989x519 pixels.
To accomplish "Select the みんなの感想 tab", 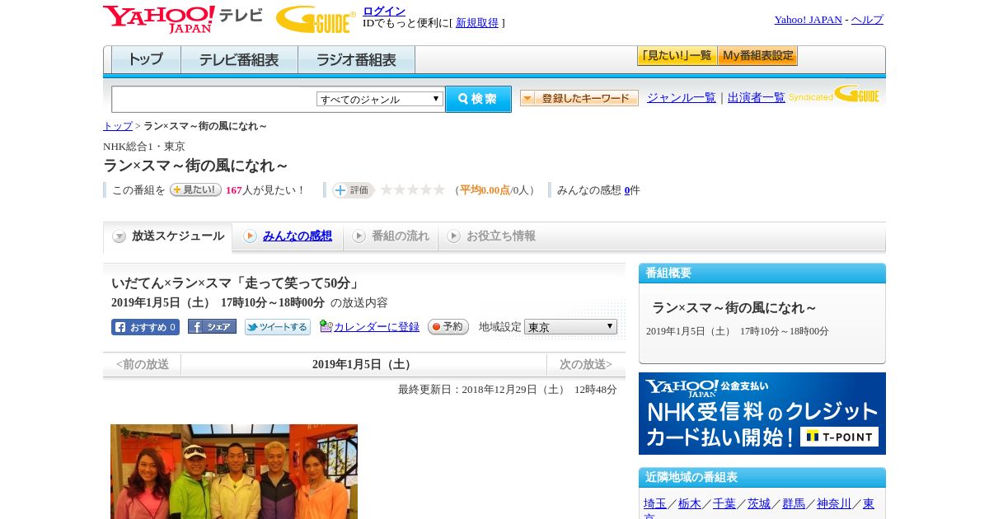I will (x=288, y=236).
